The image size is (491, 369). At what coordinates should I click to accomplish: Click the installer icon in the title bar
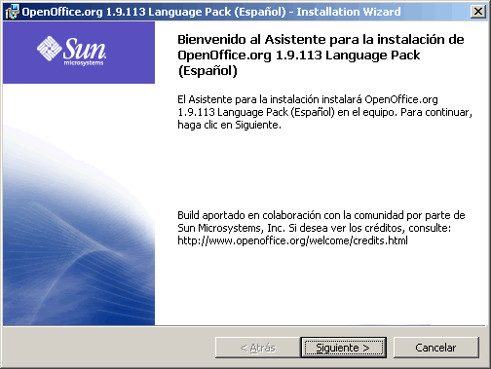pos(13,12)
